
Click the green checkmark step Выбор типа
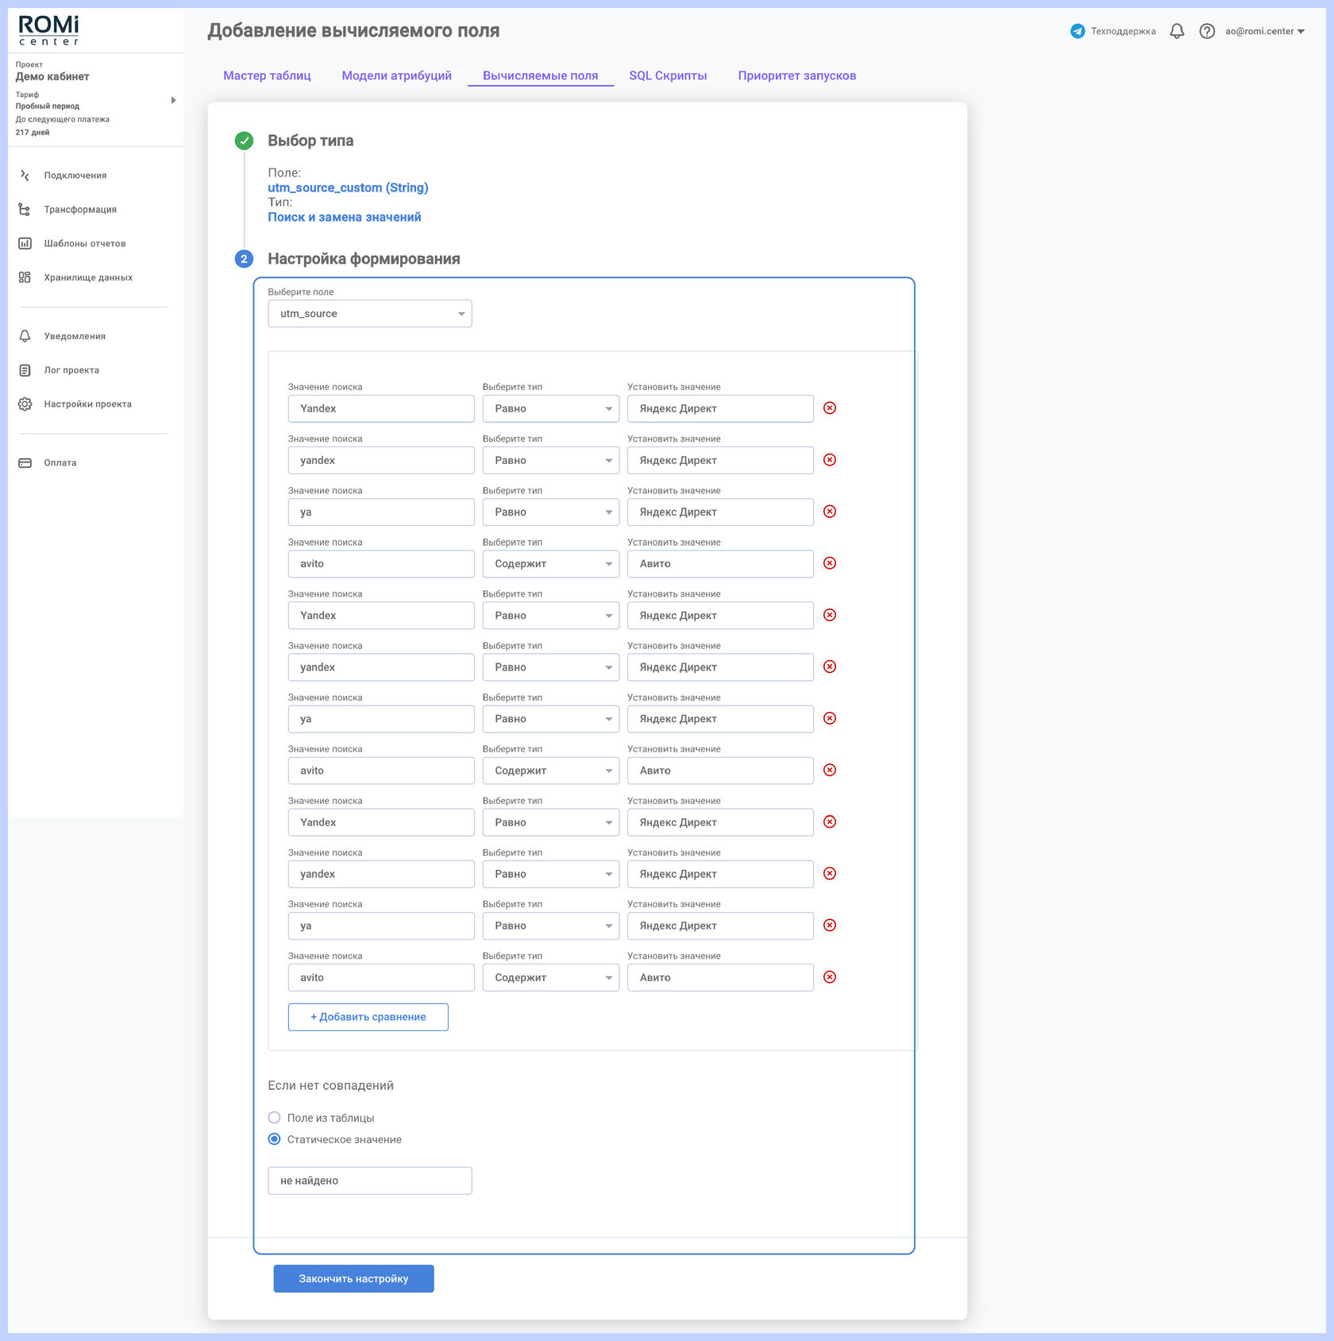click(x=244, y=141)
